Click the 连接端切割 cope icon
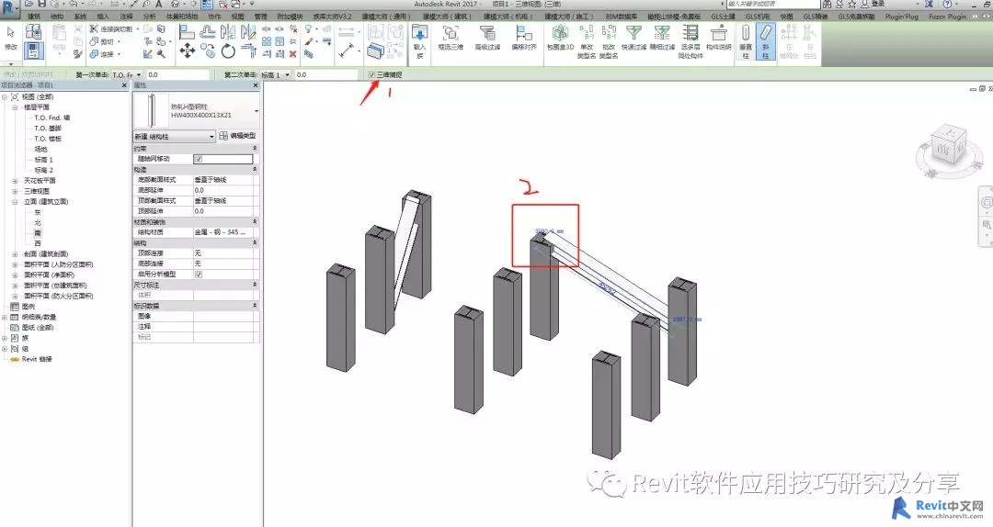The width and height of the screenshot is (993, 527). pos(111,29)
